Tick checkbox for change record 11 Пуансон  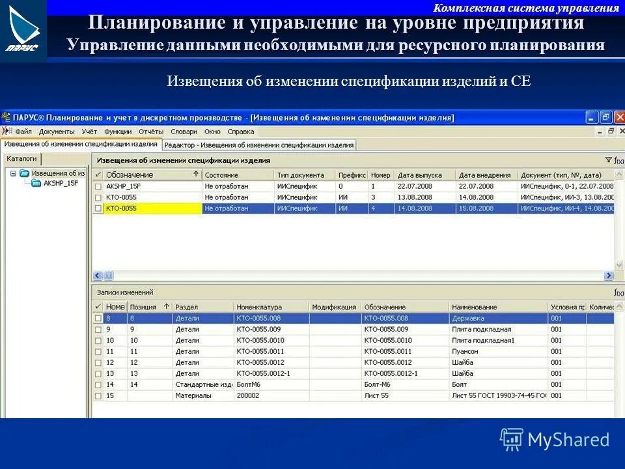pyautogui.click(x=98, y=352)
